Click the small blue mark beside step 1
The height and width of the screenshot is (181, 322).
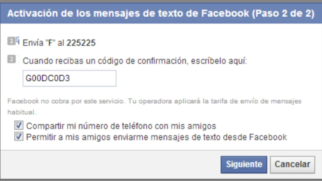point(18,41)
